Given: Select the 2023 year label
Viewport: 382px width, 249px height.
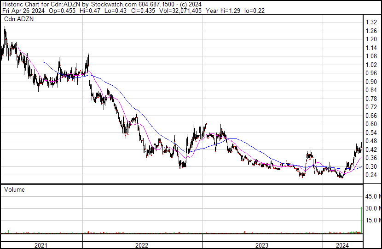Looking at the screenshot, I should pos(262,245).
